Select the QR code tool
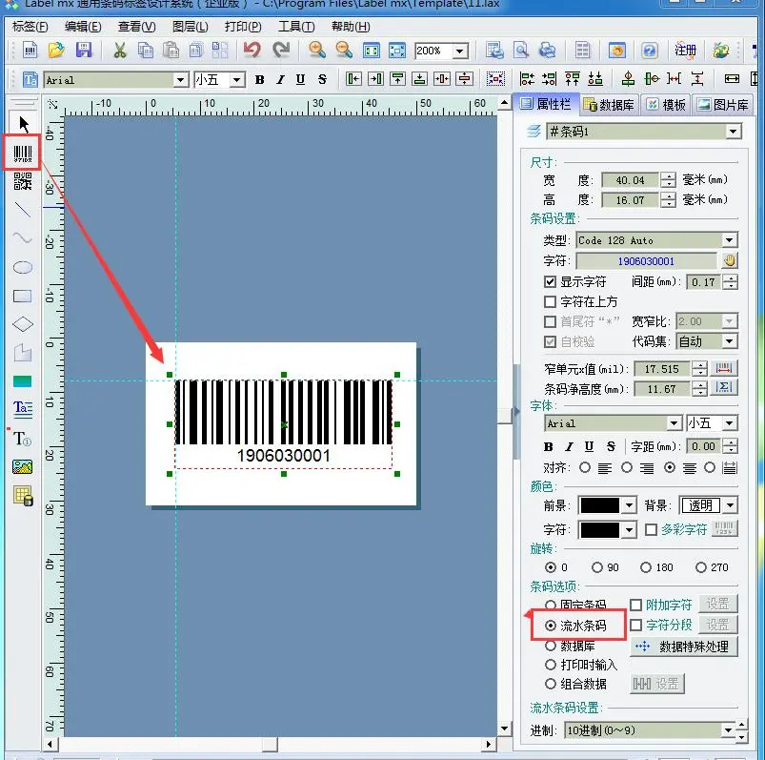Image resolution: width=765 pixels, height=760 pixels. [x=22, y=181]
